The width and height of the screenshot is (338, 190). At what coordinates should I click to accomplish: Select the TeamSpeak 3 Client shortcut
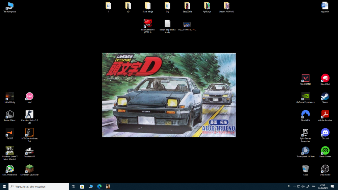(x=305, y=152)
